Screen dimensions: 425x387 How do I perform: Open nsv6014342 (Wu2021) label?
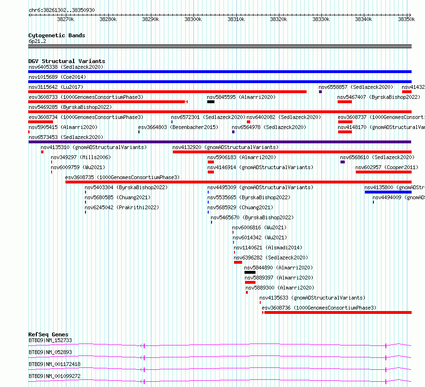coord(260,237)
